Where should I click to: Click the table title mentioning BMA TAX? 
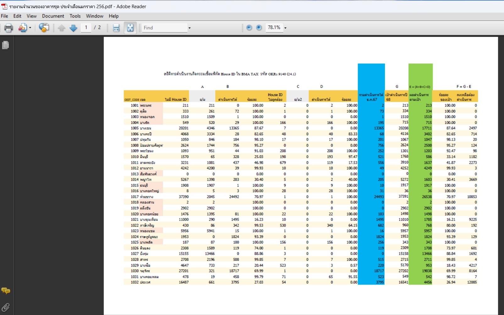230,74
